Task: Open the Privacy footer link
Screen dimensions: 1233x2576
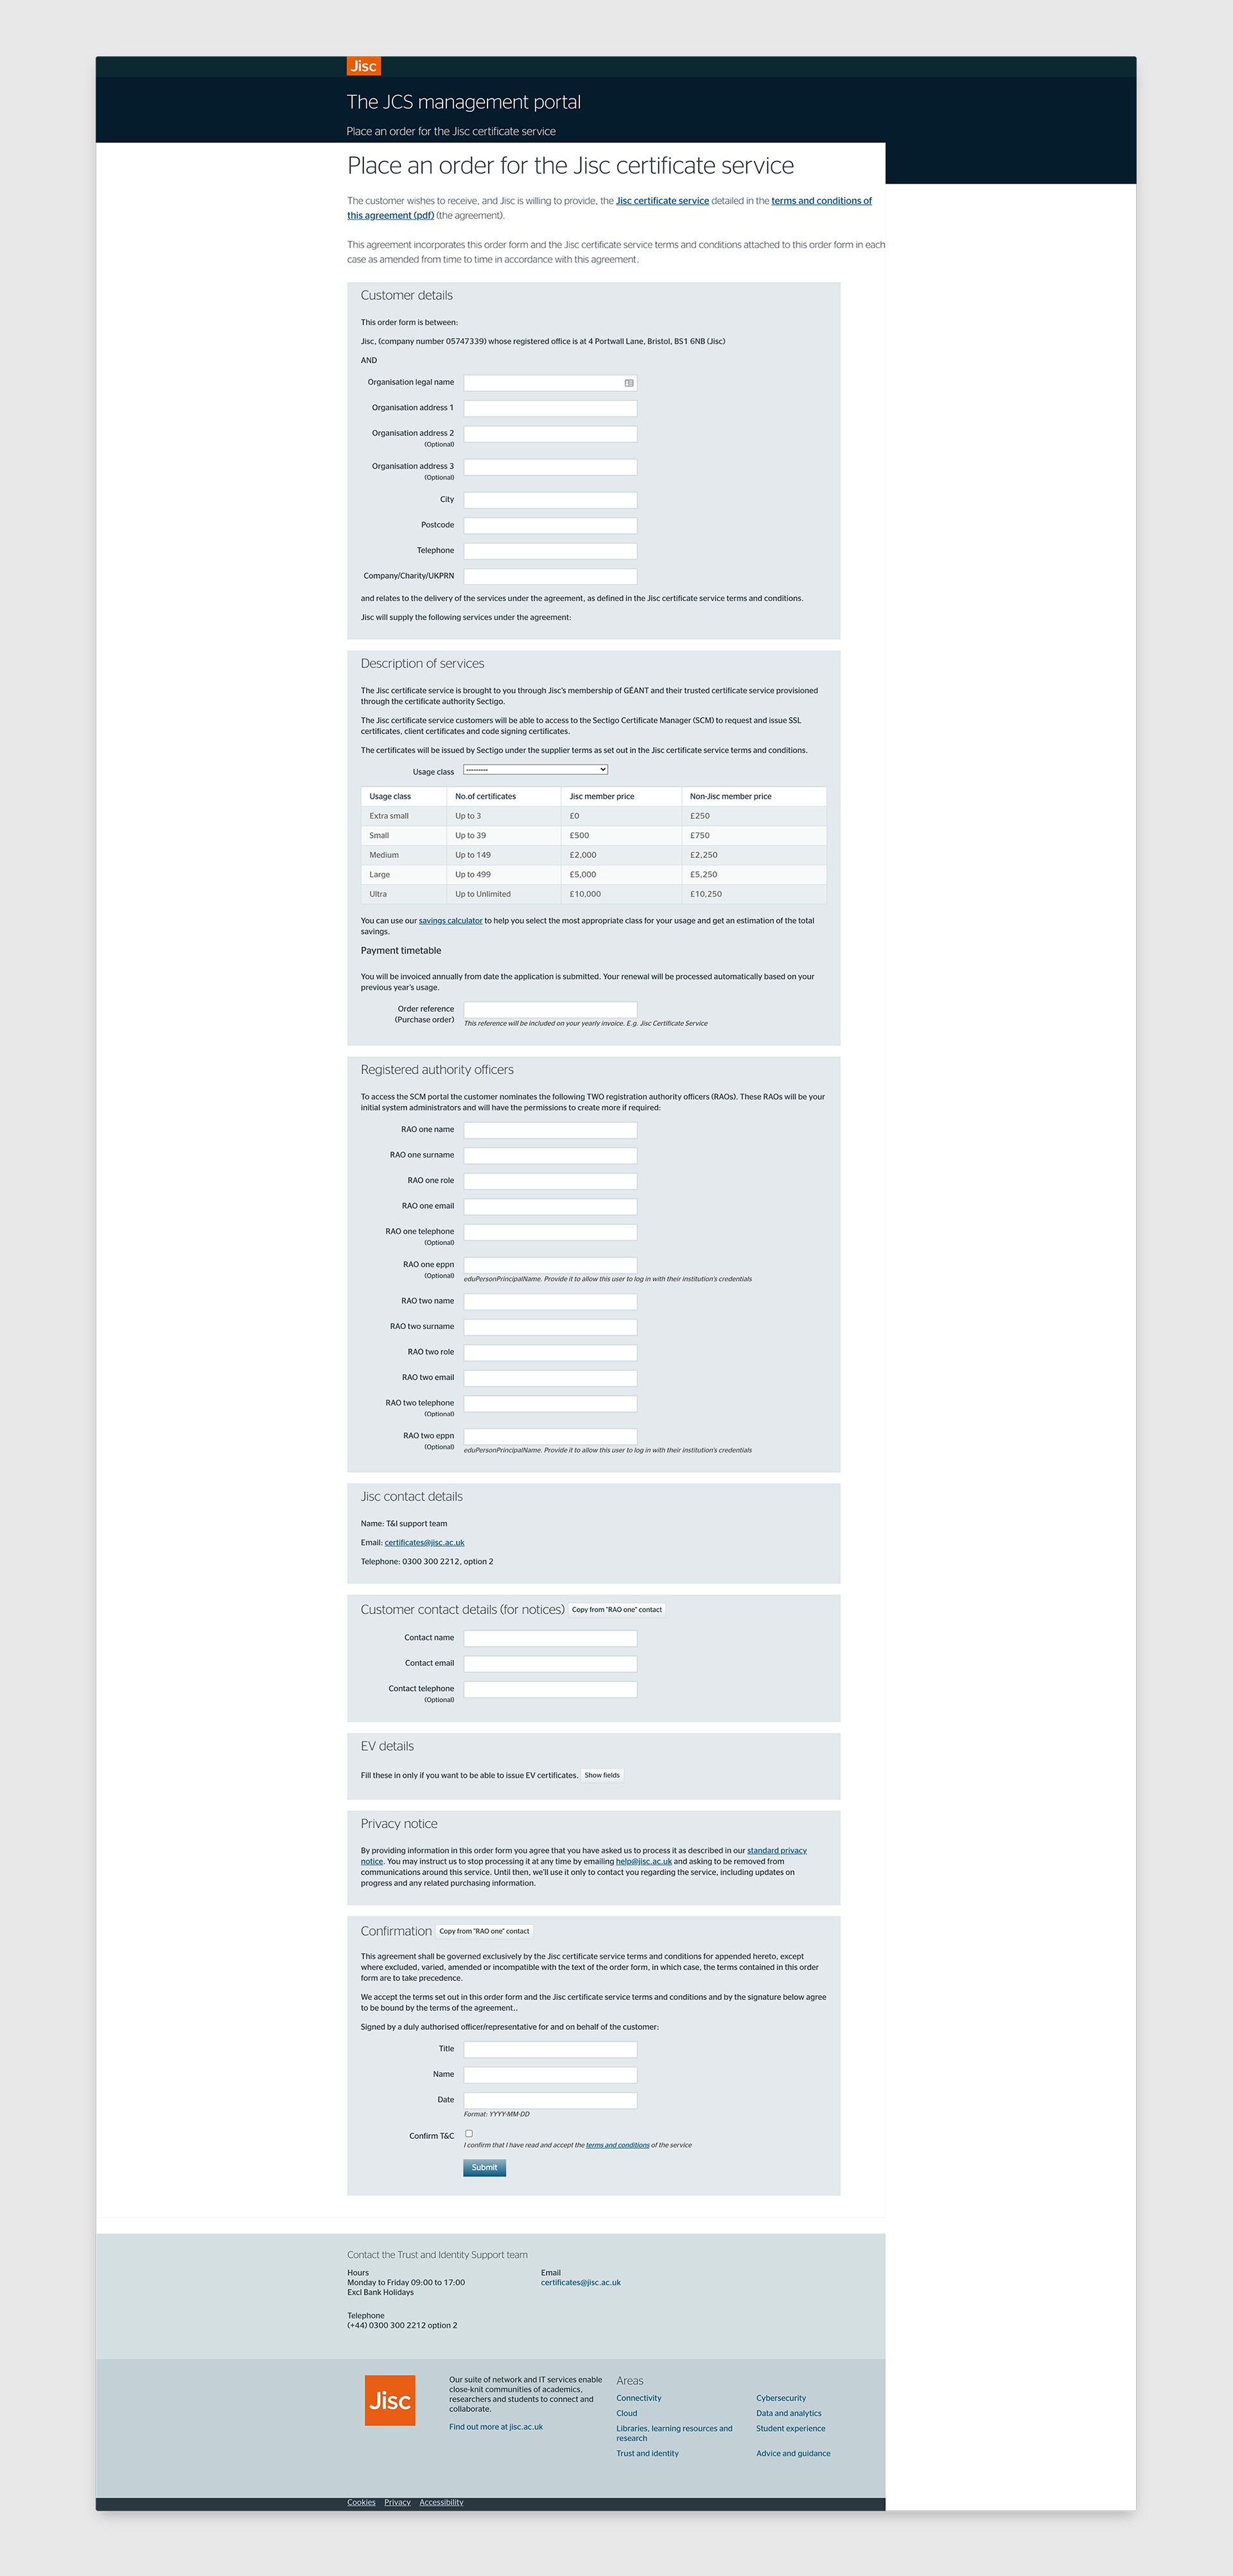Action: 398,2502
